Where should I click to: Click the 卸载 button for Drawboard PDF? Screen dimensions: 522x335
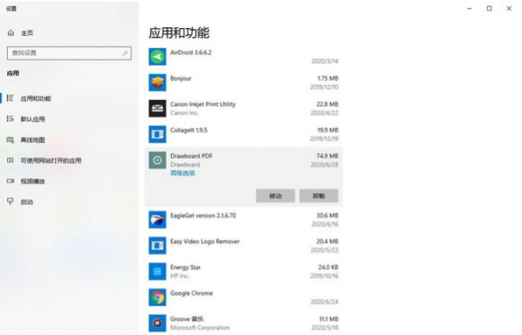coord(319,196)
